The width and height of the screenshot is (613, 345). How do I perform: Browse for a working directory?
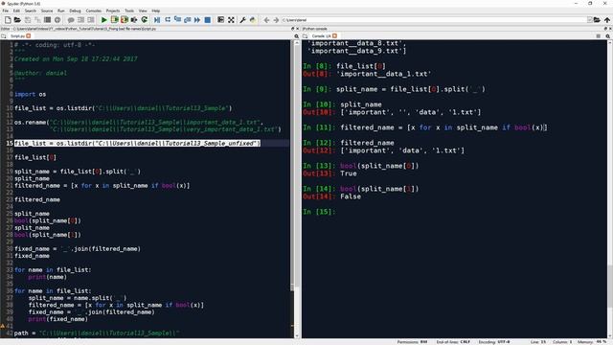[x=597, y=19]
